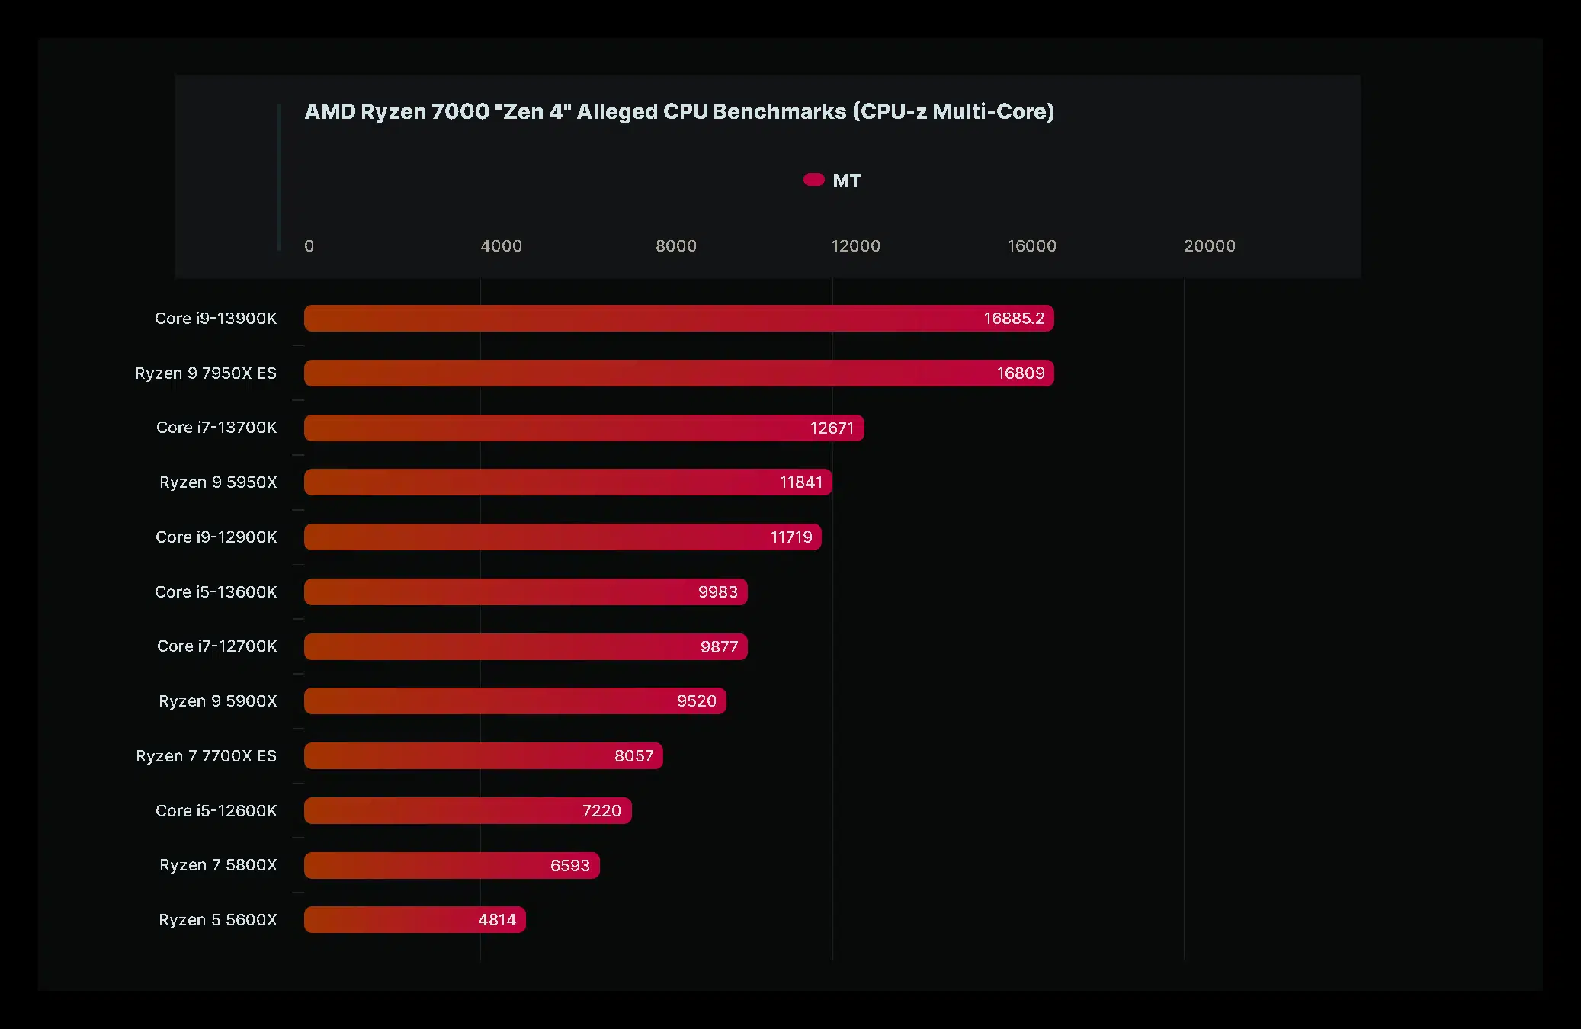Select the Core i9-13900K bar
The image size is (1581, 1029).
pos(678,319)
